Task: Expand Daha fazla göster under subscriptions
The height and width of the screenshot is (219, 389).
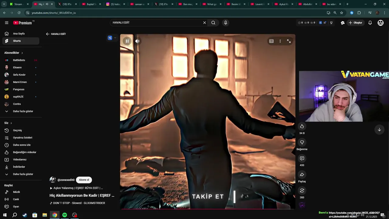Action: (x=21, y=111)
